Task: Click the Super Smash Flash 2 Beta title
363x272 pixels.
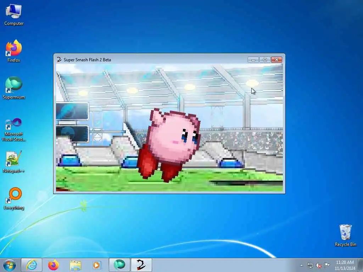Action: coord(87,59)
